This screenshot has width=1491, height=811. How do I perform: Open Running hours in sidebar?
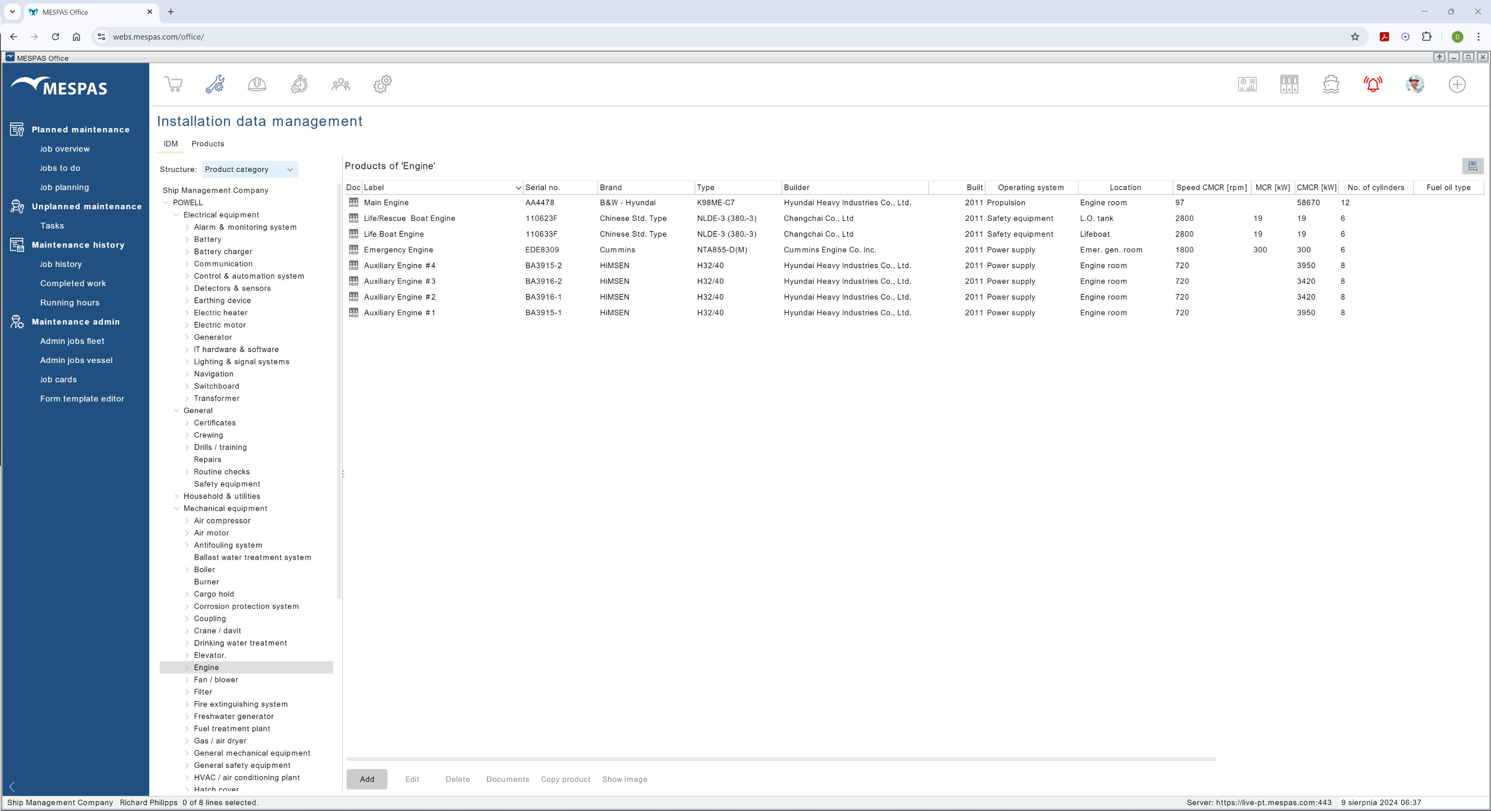[x=69, y=303]
